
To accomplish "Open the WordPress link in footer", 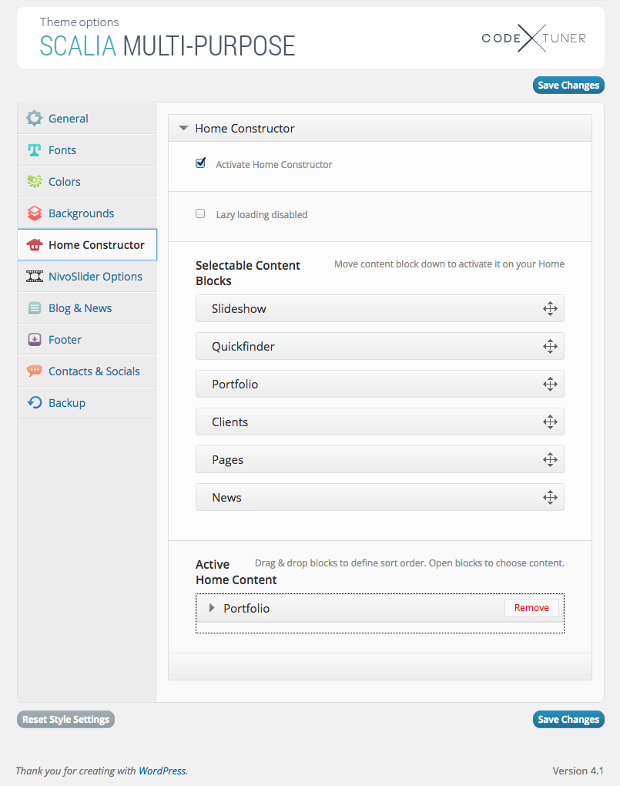I will click(162, 771).
